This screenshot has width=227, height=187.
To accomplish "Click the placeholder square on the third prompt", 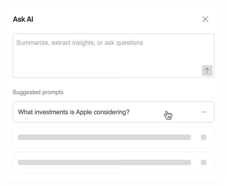I will pyautogui.click(x=203, y=162).
